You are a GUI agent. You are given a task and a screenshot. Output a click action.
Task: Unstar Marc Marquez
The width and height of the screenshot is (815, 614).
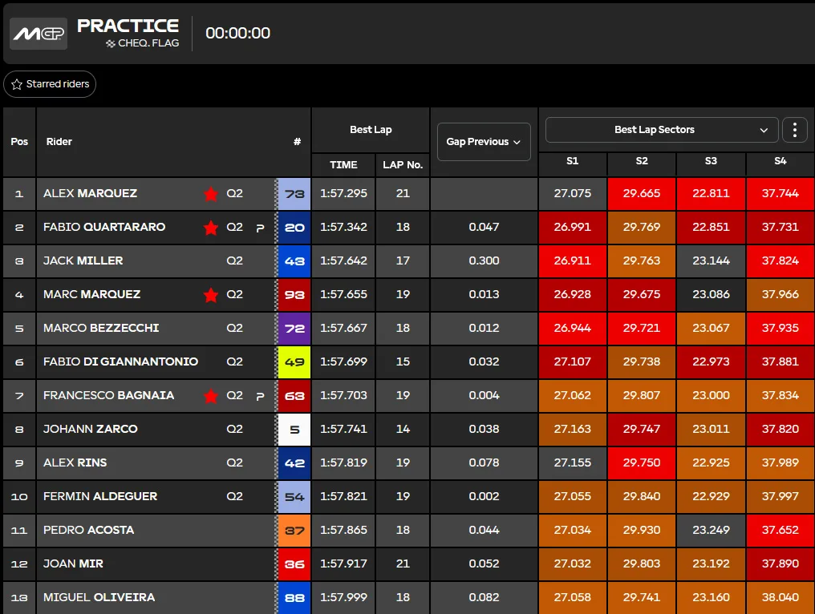(x=210, y=294)
